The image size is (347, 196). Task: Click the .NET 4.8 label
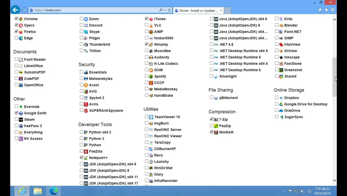click(226, 44)
